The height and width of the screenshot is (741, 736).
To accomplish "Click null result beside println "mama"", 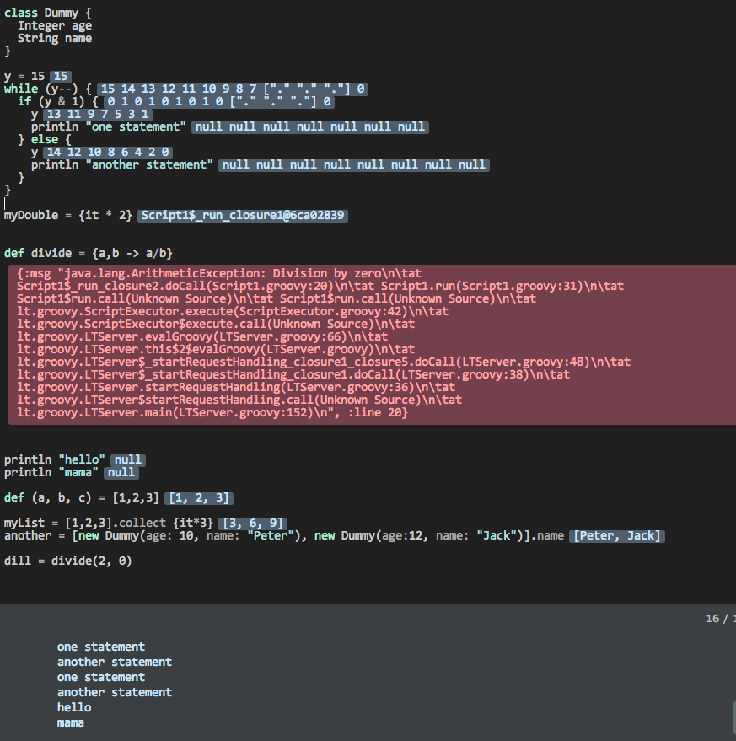I will [121, 473].
